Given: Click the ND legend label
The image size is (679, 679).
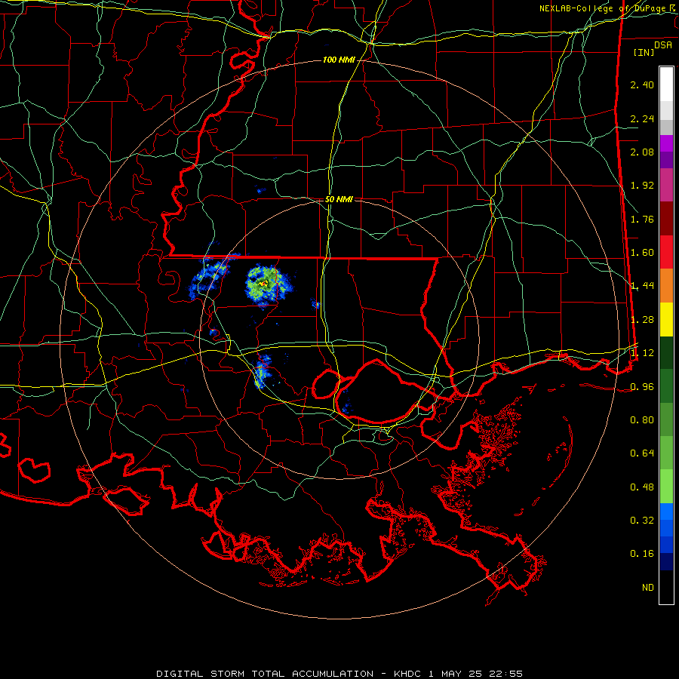Looking at the screenshot, I should 648,588.
